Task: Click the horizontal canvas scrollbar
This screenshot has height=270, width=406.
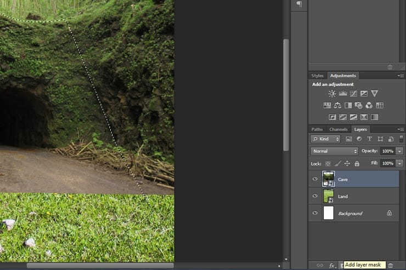Action: [x=100, y=266]
